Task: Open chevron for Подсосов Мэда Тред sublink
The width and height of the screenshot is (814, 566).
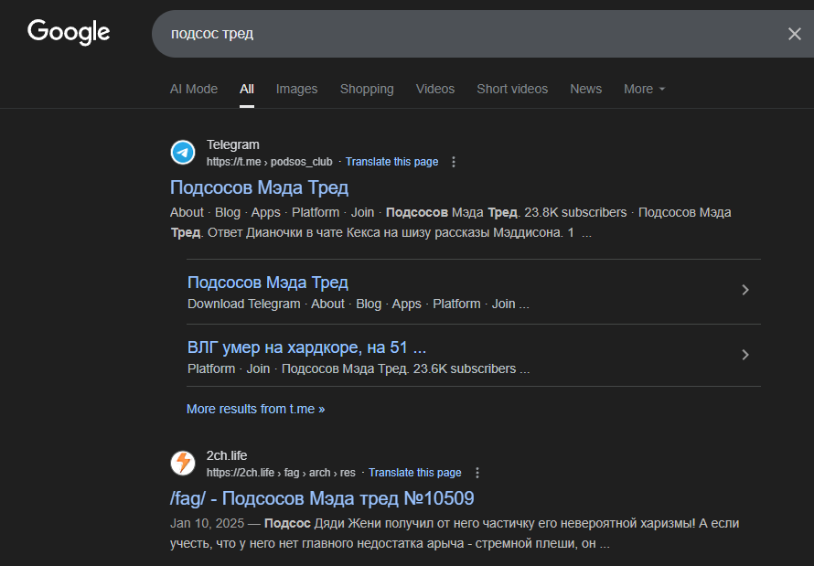Action: pos(745,290)
